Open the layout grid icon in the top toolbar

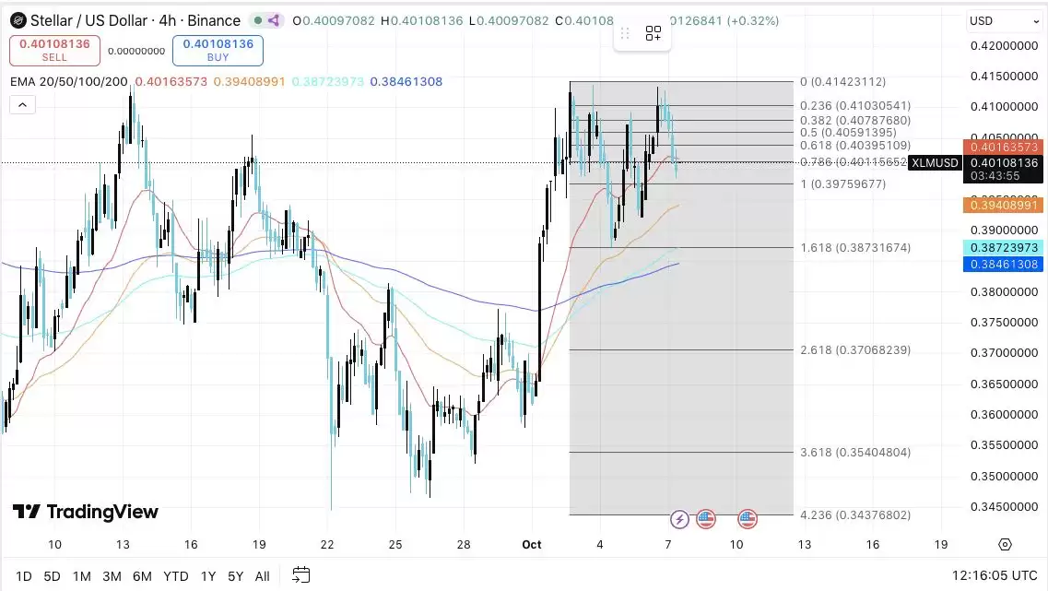653,33
